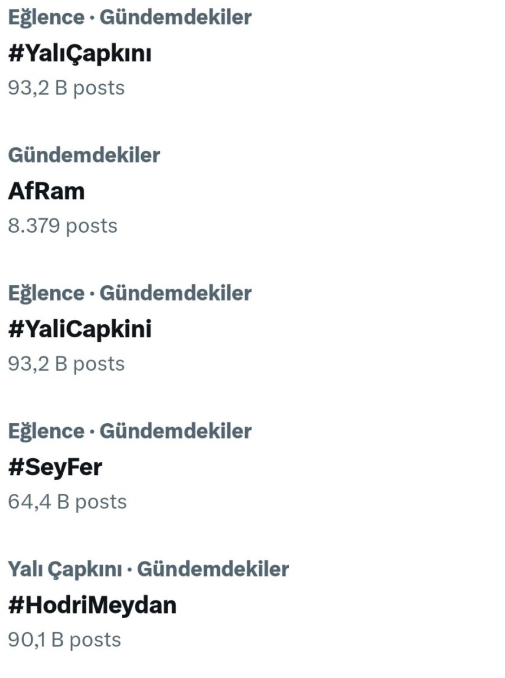The height and width of the screenshot is (678, 505).
Task: Click the Gündemdekiler label above #SeyFer
Action: pyautogui.click(x=176, y=431)
